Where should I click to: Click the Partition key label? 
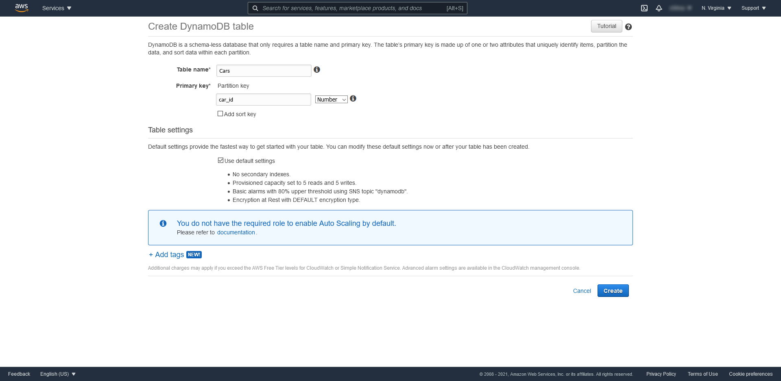(233, 86)
